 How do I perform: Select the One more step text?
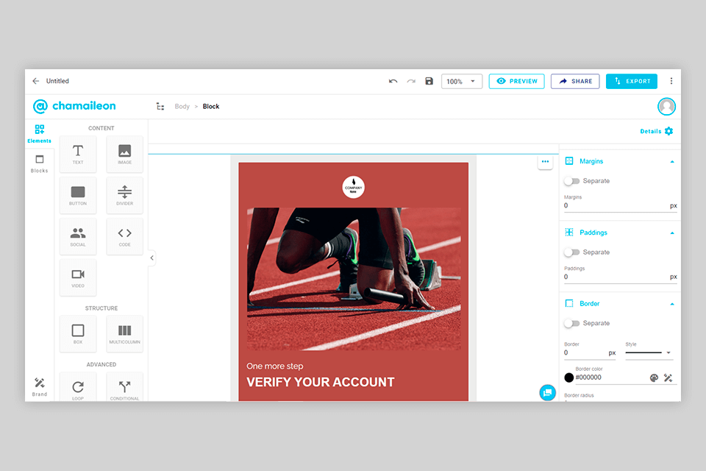click(x=274, y=366)
